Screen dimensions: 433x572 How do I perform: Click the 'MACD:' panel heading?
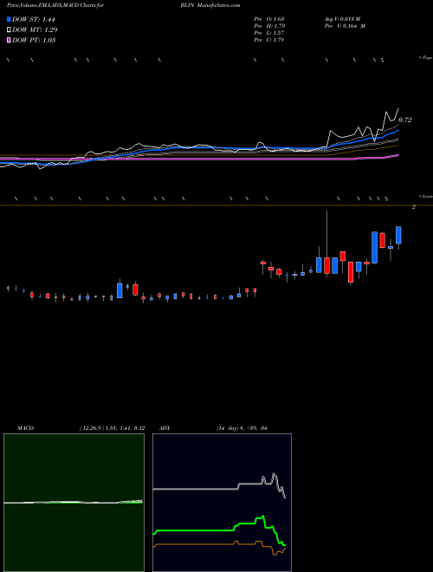(26, 428)
